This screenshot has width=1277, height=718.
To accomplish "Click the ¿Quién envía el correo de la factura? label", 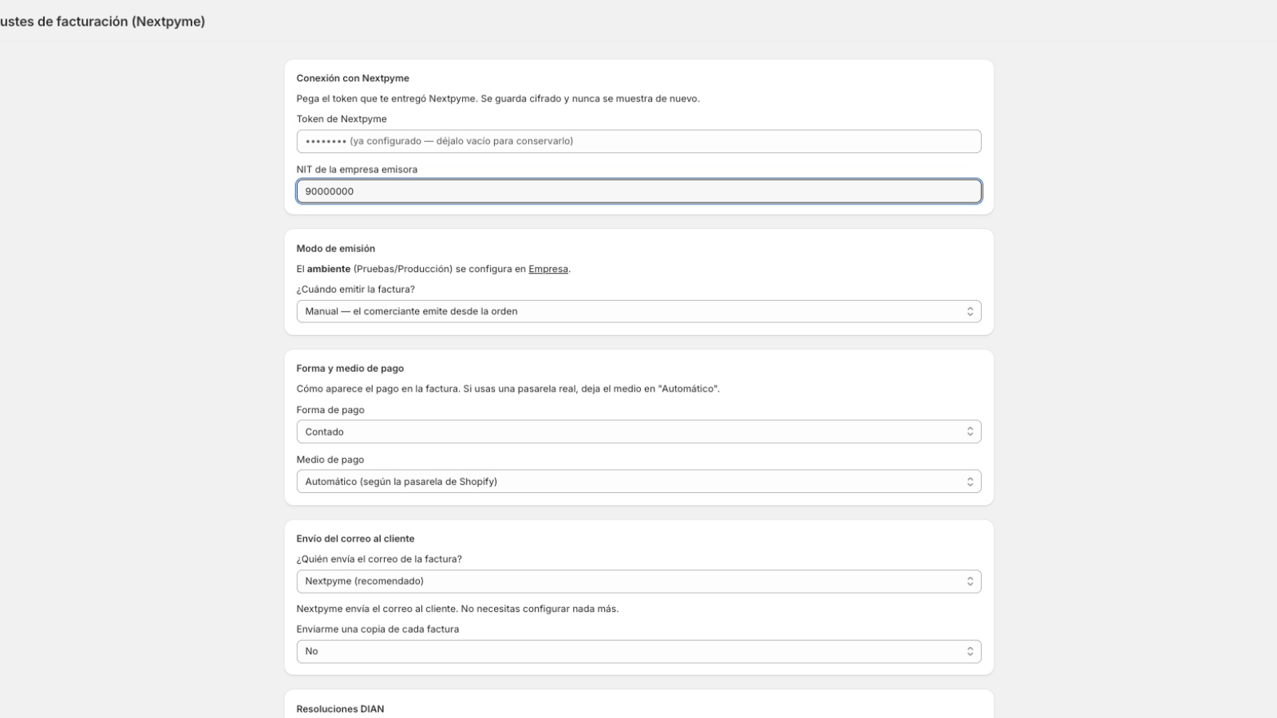I will (379, 559).
